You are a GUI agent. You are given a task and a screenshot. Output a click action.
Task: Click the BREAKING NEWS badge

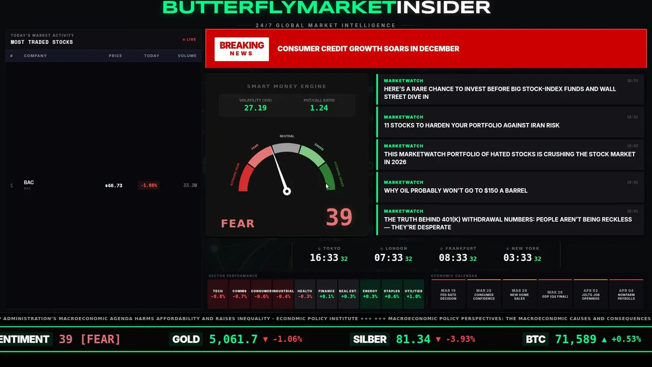(x=241, y=49)
